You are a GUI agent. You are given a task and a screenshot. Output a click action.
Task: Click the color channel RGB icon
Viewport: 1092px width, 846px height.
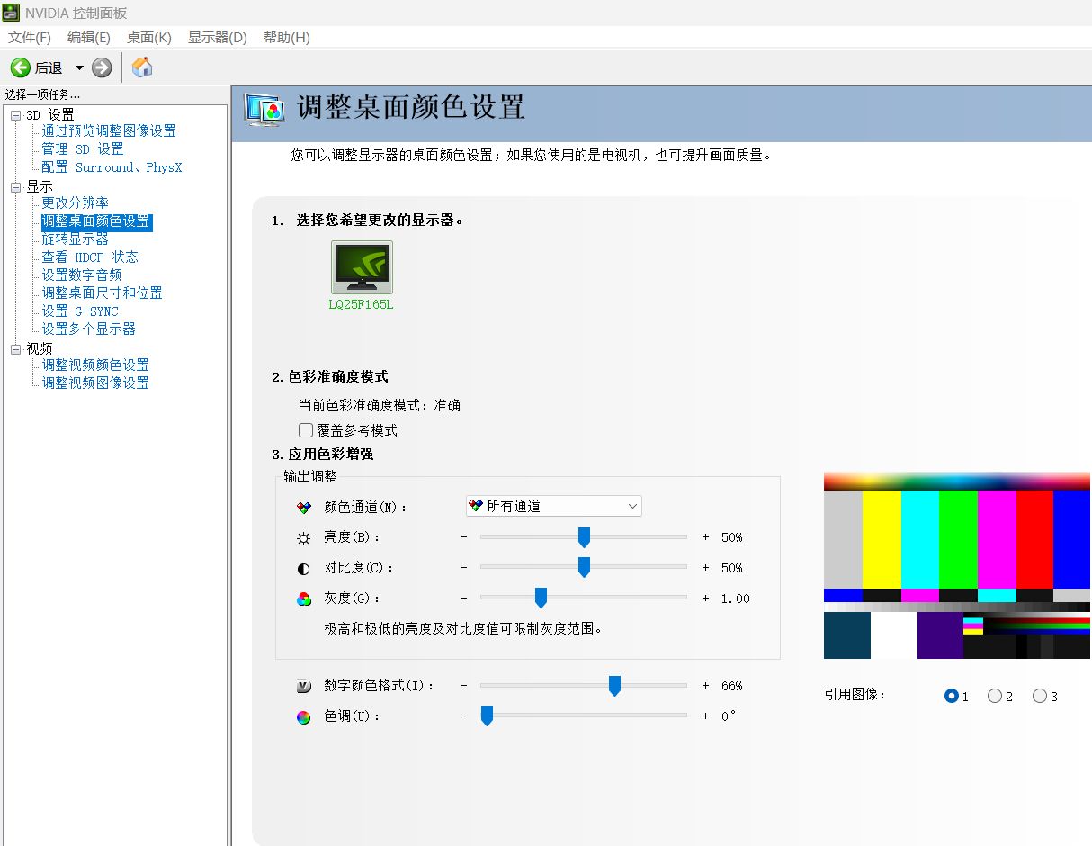click(x=304, y=508)
